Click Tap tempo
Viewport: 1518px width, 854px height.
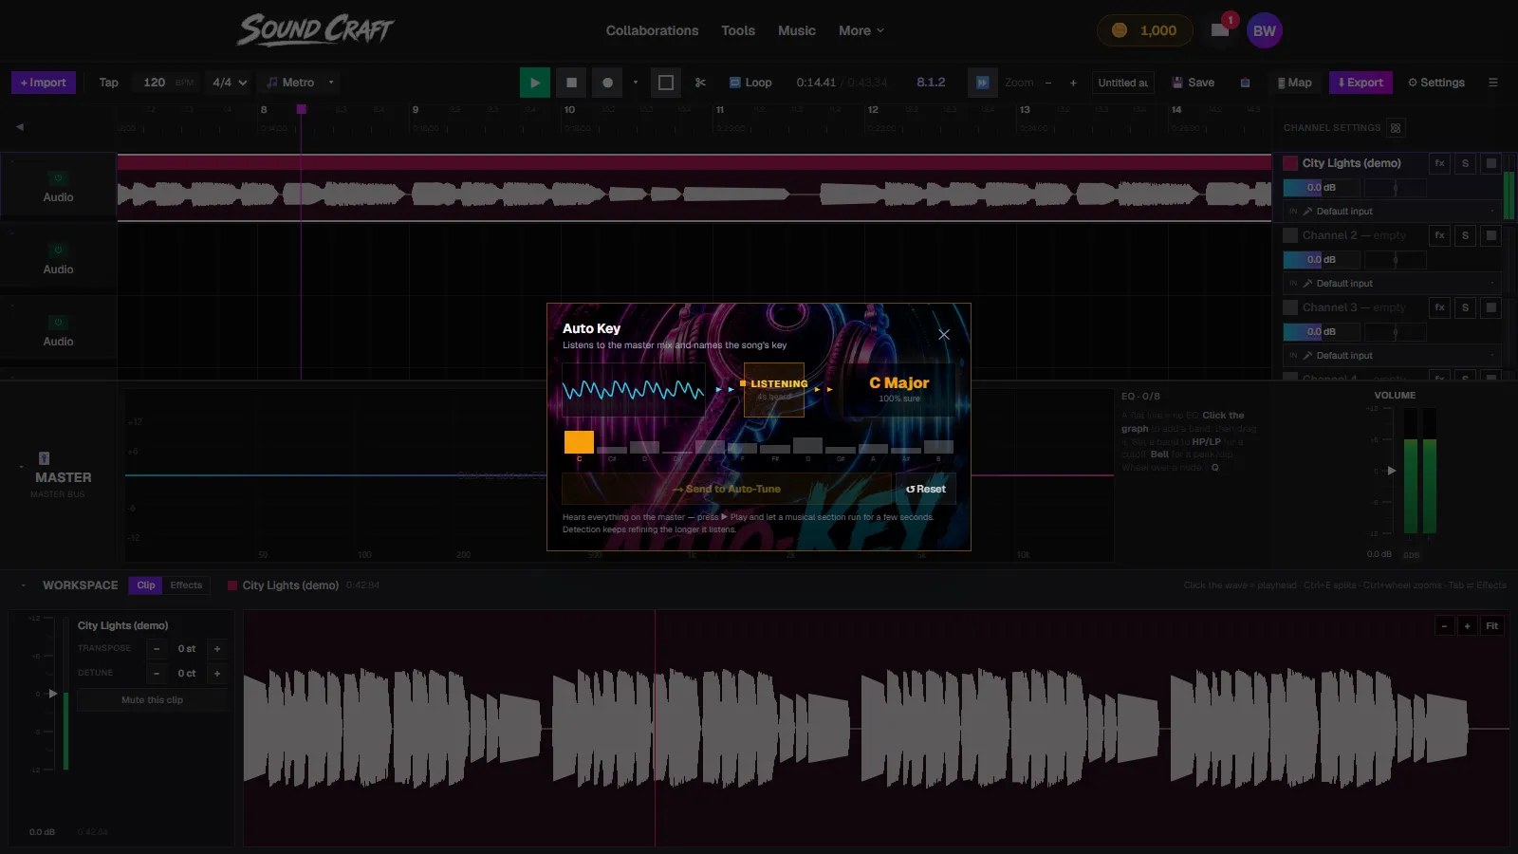[x=109, y=83]
